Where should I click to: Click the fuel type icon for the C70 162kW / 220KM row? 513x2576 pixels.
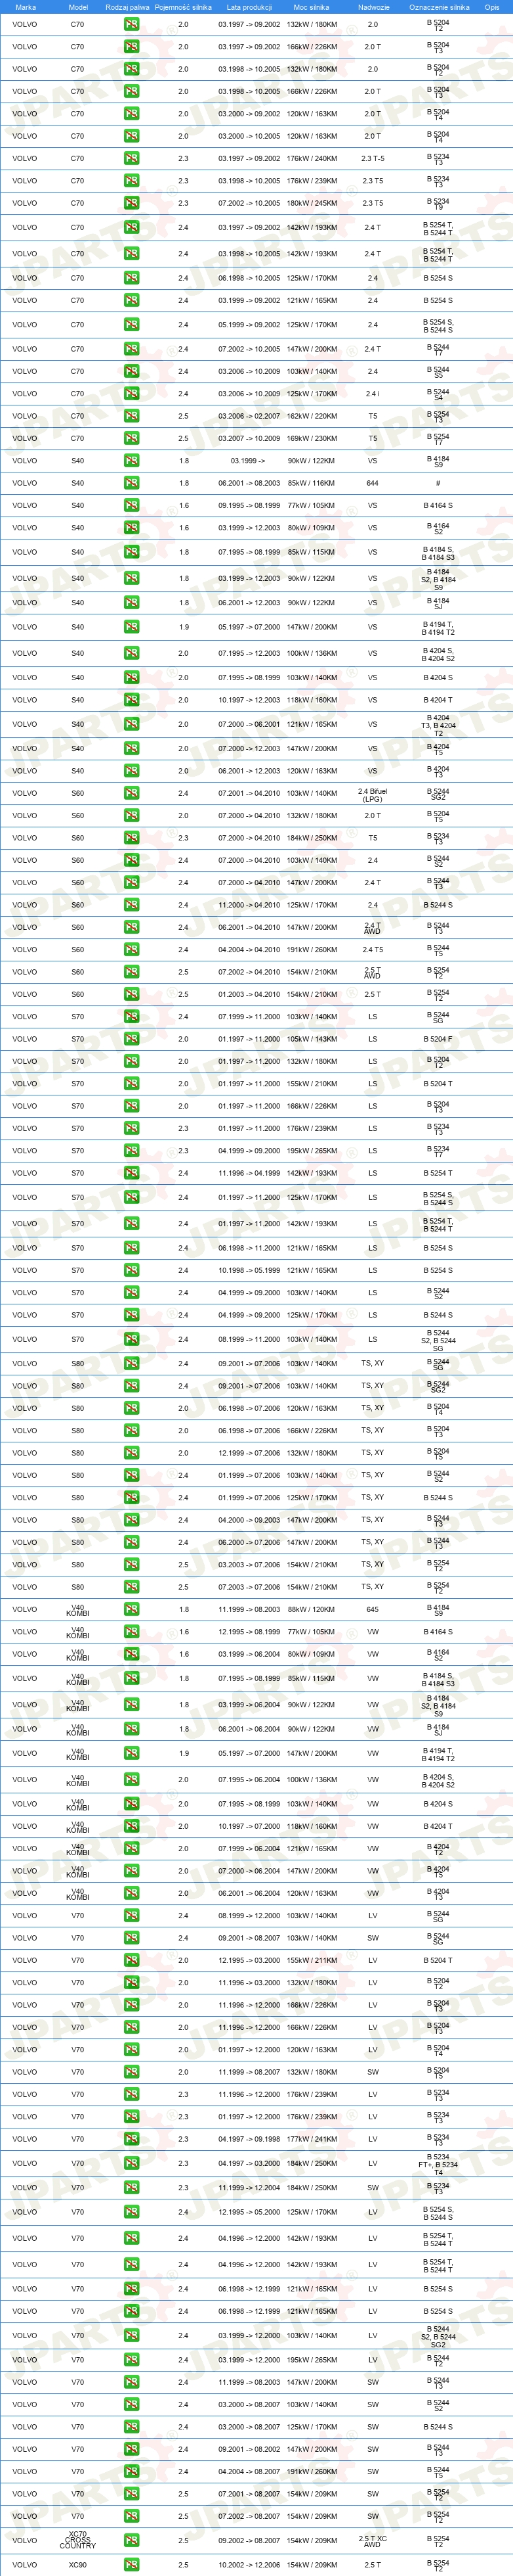[x=131, y=416]
